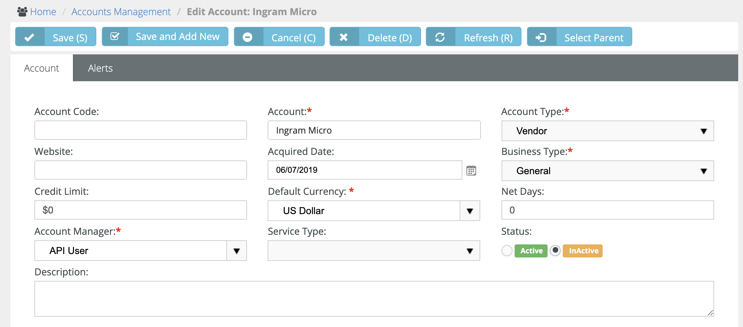Expand the Account Manager dropdown arrow
Viewport: 743px width, 327px height.
click(x=237, y=251)
